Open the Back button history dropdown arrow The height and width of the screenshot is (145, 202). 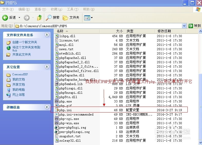pyautogui.click(x=19, y=18)
